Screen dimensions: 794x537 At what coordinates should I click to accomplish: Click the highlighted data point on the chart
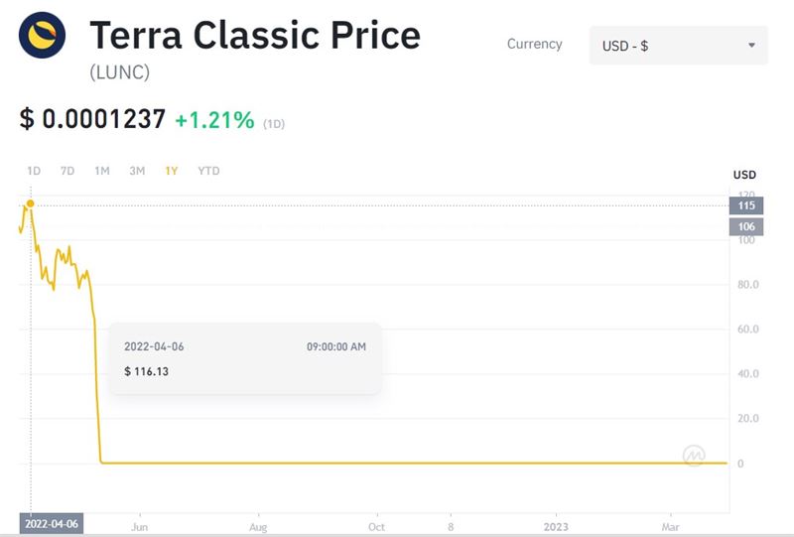[31, 203]
